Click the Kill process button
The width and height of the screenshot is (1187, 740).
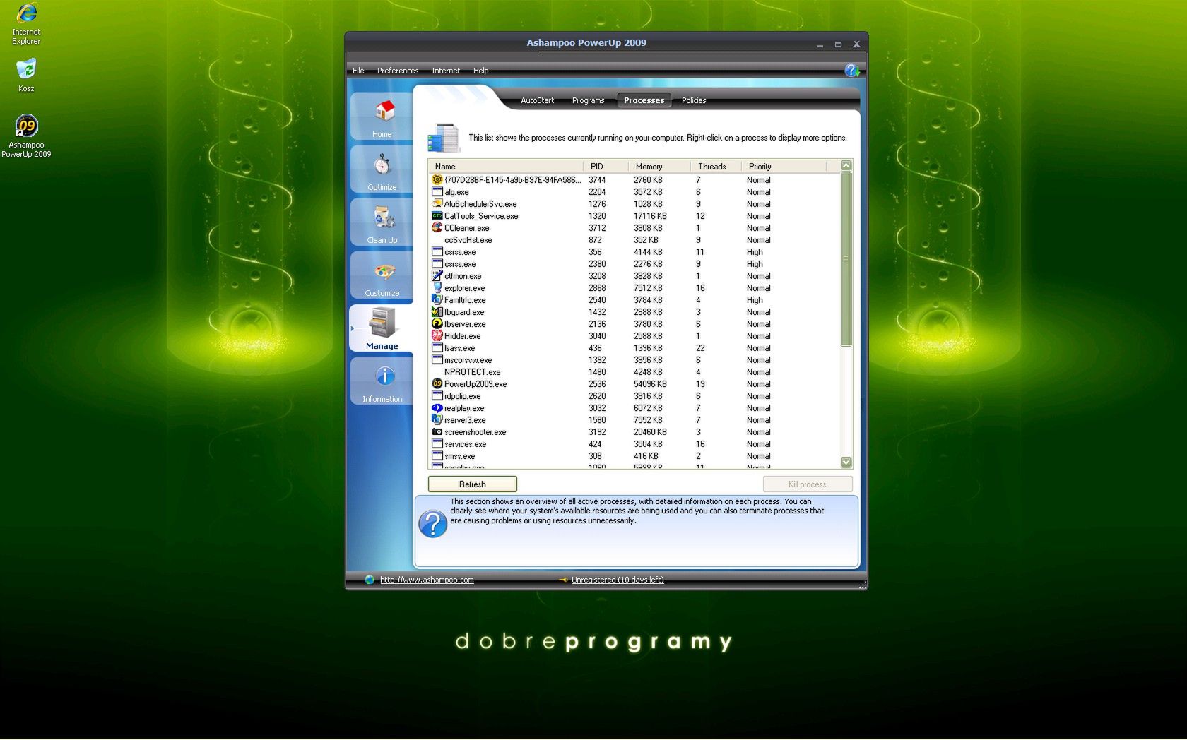pyautogui.click(x=808, y=484)
